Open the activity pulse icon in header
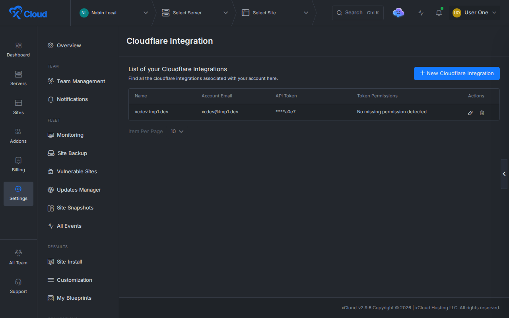Screen dimensions: 509x318 [421, 13]
